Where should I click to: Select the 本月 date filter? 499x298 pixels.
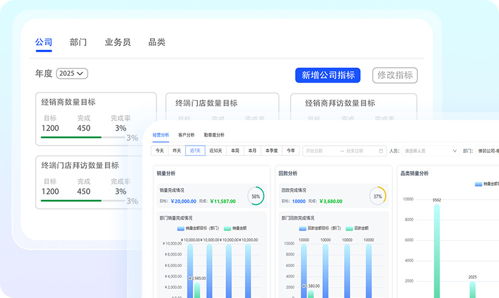[252, 151]
